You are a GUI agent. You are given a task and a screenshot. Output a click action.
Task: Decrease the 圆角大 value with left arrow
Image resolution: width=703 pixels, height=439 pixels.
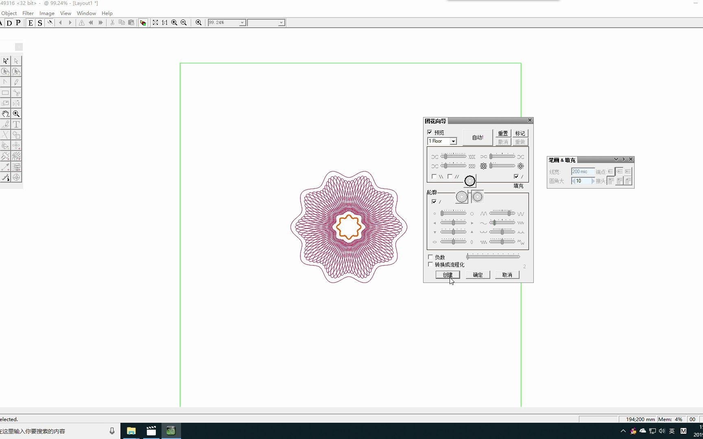point(573,181)
